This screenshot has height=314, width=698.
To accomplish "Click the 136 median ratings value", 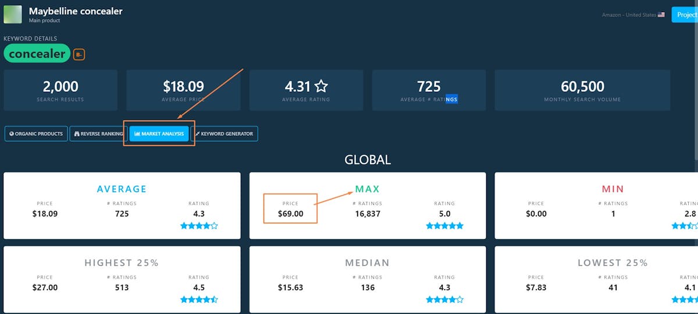I will click(368, 287).
